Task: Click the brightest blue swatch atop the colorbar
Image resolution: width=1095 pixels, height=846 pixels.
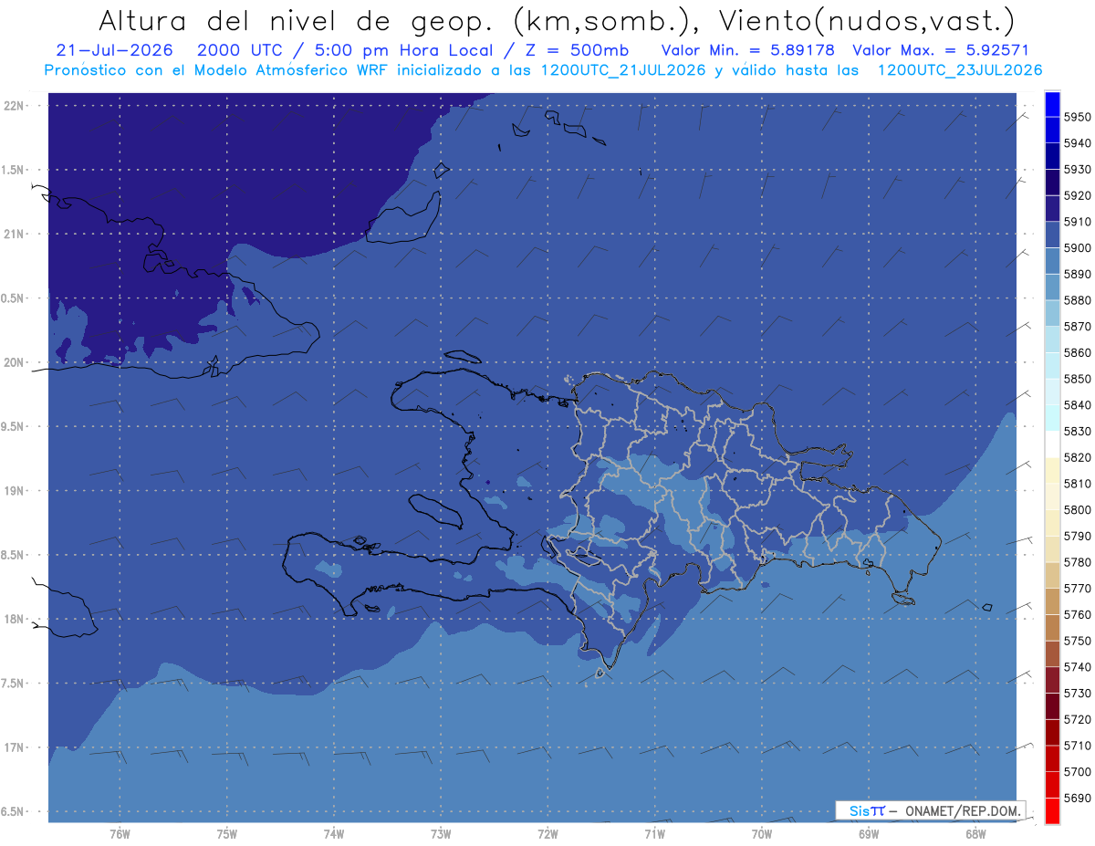Action: pyautogui.click(x=1052, y=104)
